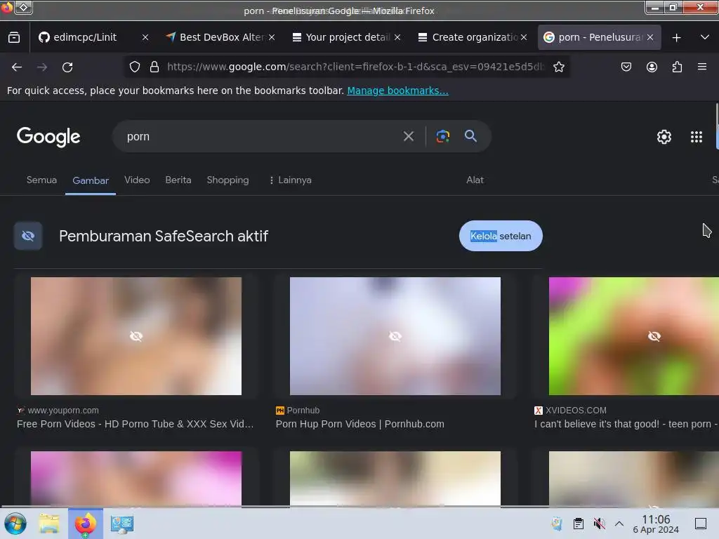Open the Pocket save icon
719x539 pixels.
point(626,67)
